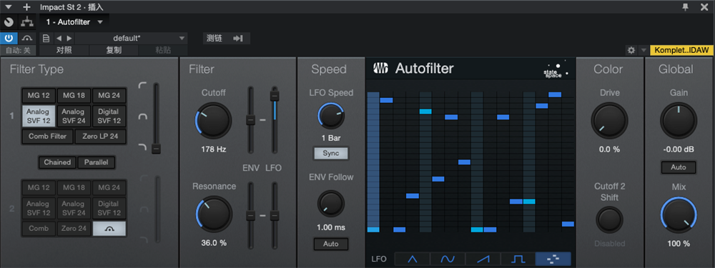Enable MG 12 filter in slot 1
This screenshot has height=268, width=715.
[39, 96]
